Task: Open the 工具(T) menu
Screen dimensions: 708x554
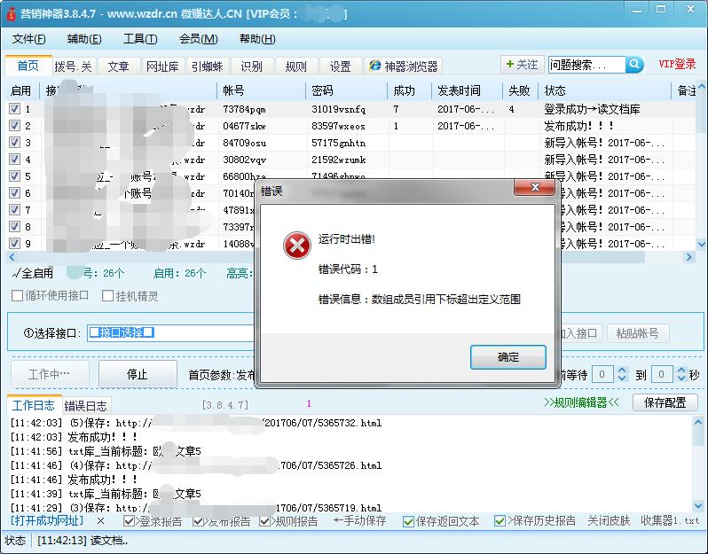Action: click(140, 39)
